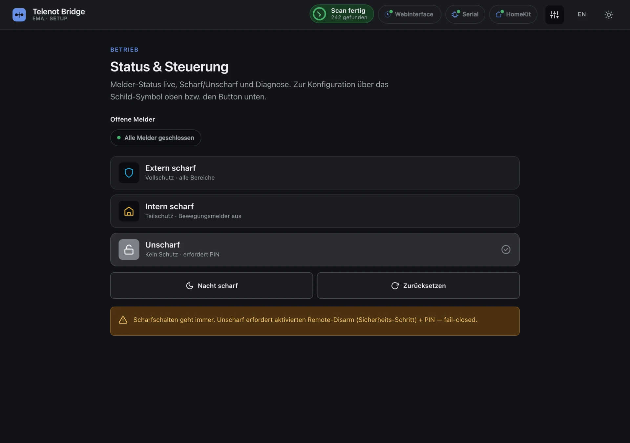Open the Serial status pill
The image size is (630, 443).
[x=465, y=14]
